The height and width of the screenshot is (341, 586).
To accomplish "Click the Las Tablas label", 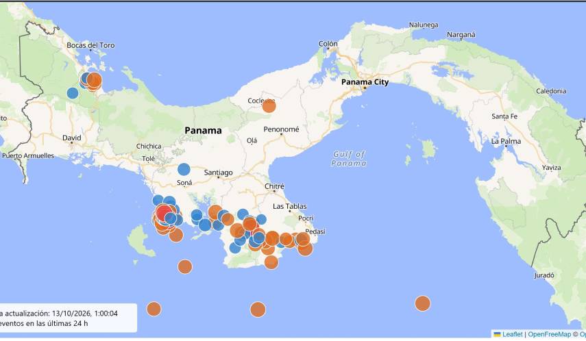I will [x=290, y=206].
